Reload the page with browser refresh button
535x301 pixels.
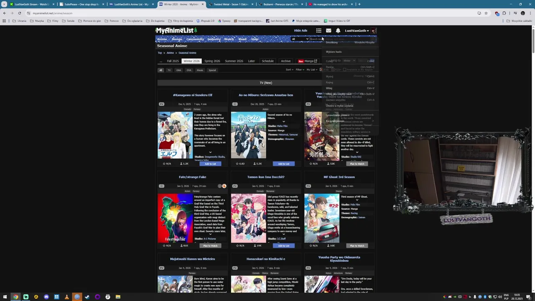(x=19, y=13)
